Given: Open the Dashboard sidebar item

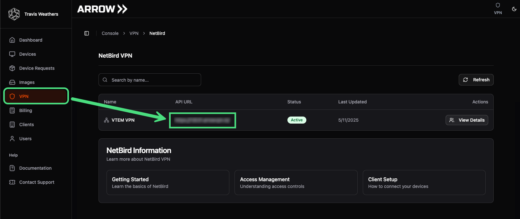Looking at the screenshot, I should (36, 40).
